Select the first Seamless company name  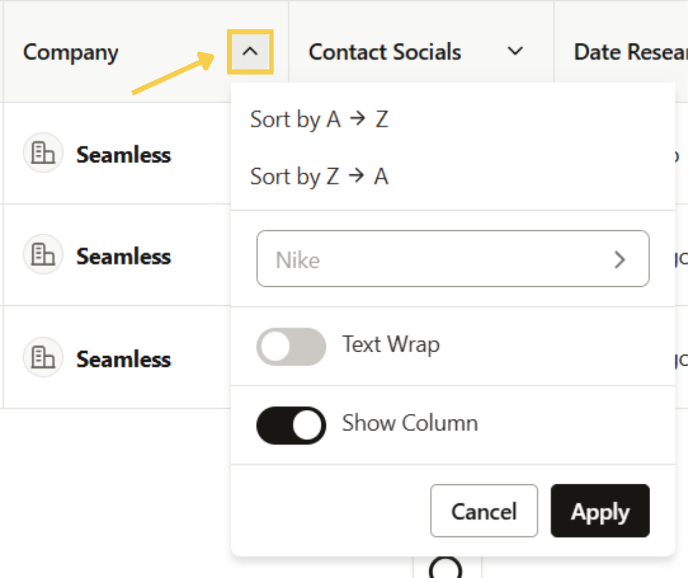(123, 155)
